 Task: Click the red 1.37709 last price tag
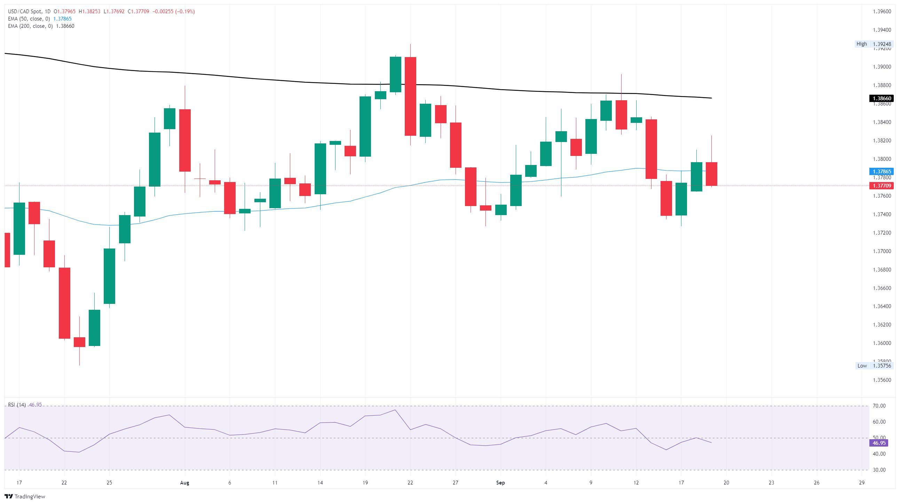tap(881, 186)
